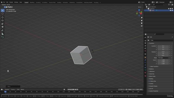Screen dimensions: 174x98
Task: Expand the Relations panel
Action: tap(151, 69)
